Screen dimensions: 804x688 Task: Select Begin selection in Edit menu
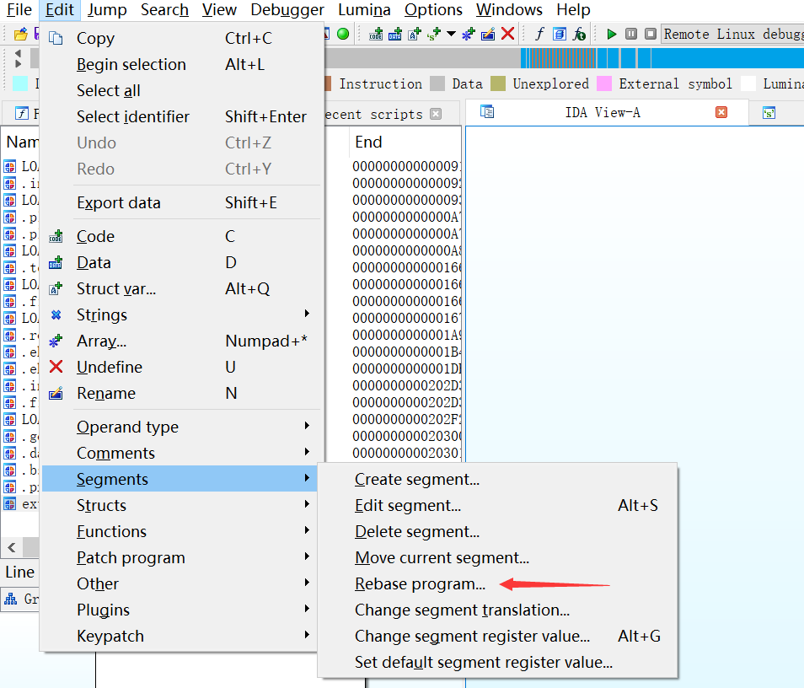(131, 65)
